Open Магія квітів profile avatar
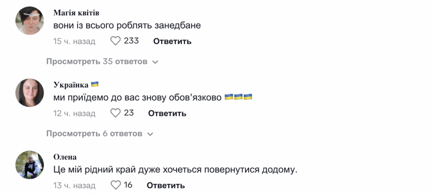The width and height of the screenshot is (433, 195). [30, 21]
